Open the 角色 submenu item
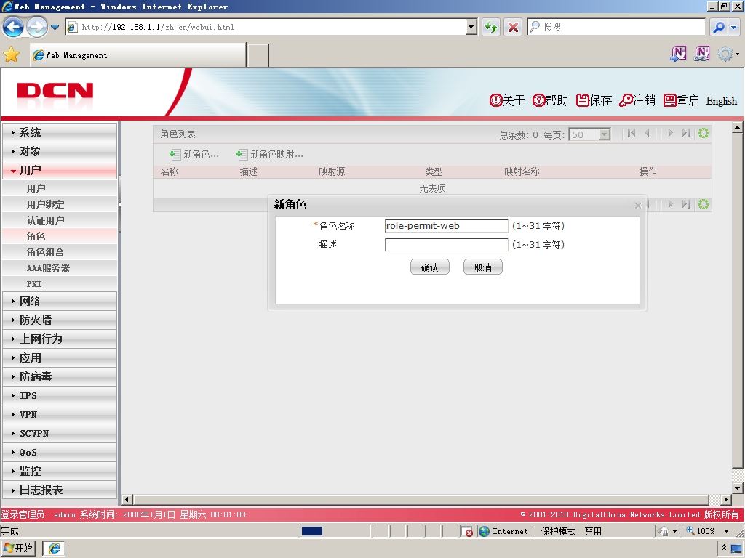Image resolution: width=745 pixels, height=558 pixels. [x=60, y=236]
